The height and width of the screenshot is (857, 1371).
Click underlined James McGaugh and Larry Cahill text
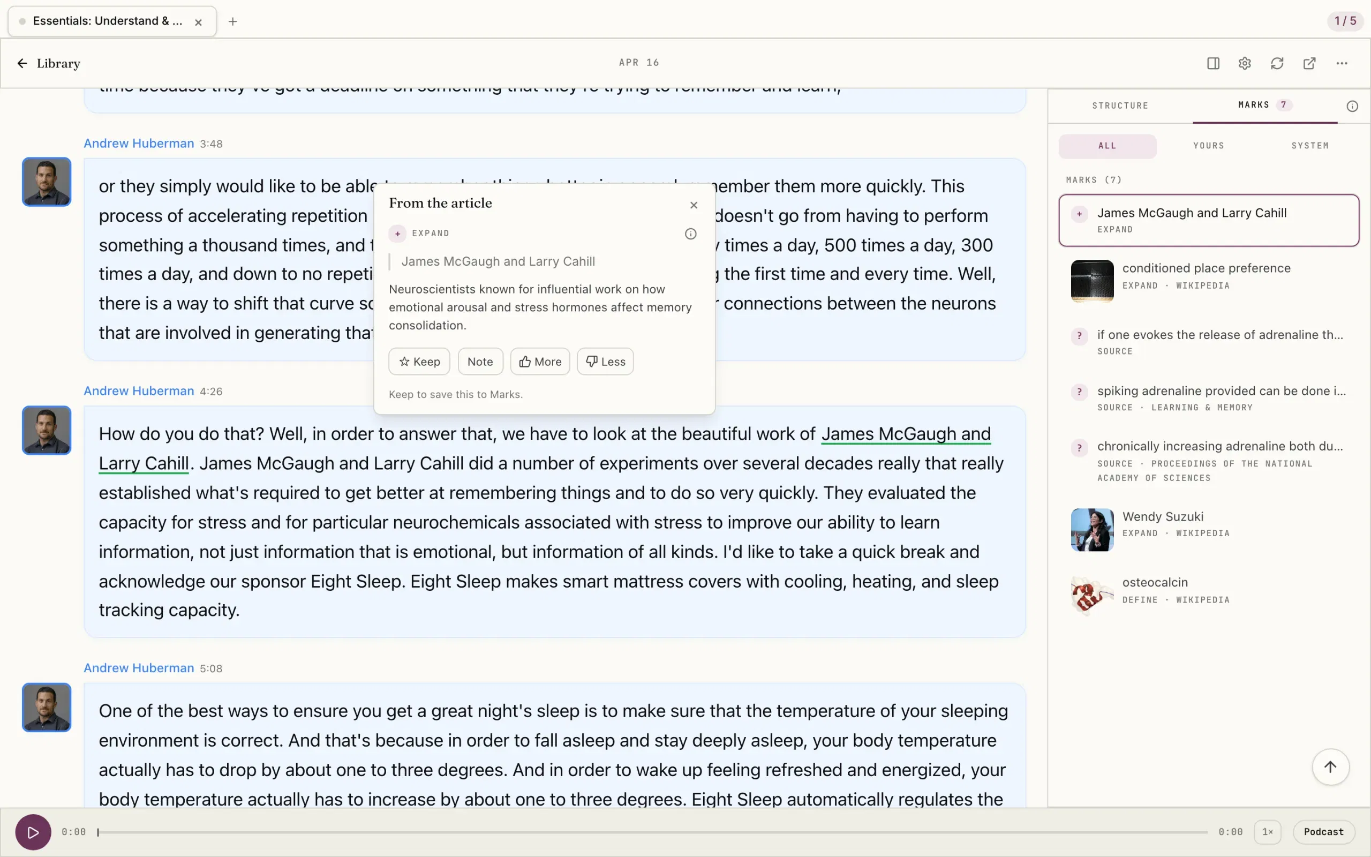pyautogui.click(x=906, y=434)
